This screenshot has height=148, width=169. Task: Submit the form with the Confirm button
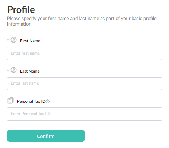(46, 136)
